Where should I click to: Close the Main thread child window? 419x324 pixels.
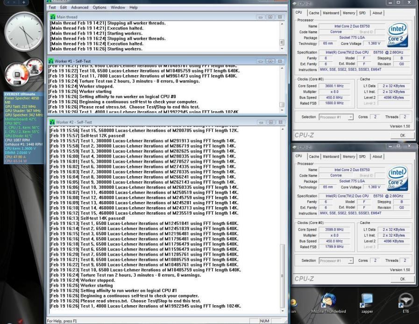pyautogui.click(x=280, y=17)
